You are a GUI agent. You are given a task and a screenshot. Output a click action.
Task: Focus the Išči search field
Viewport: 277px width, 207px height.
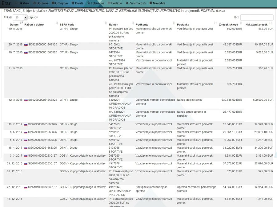click(257, 17)
